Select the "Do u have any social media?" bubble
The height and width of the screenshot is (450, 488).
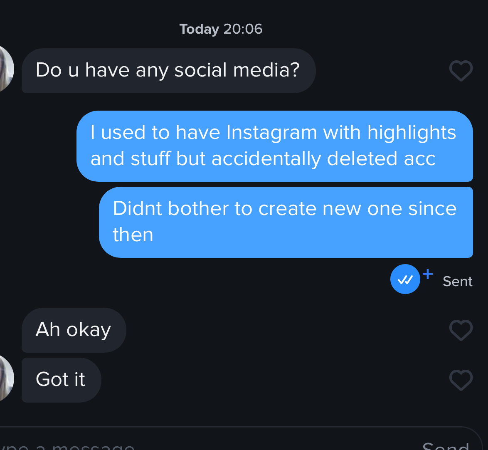pos(169,71)
